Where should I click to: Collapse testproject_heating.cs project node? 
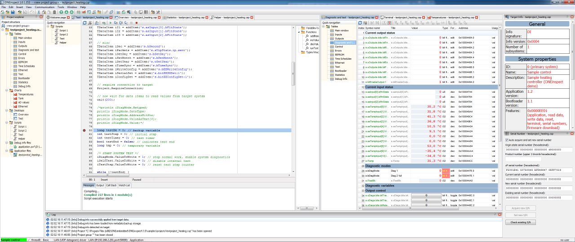tap(3, 30)
